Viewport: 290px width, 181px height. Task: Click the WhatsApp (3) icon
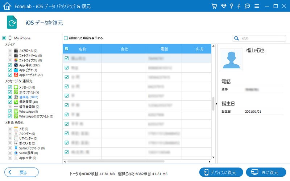[x=16, y=111]
